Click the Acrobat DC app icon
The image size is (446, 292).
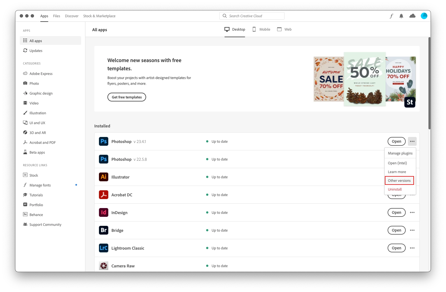click(104, 195)
